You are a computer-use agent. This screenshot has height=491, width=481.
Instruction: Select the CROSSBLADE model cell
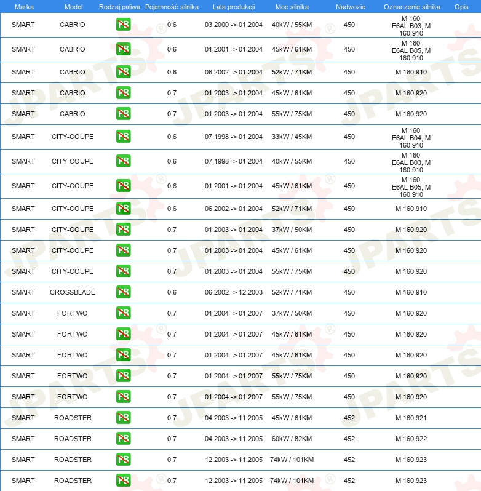point(73,292)
